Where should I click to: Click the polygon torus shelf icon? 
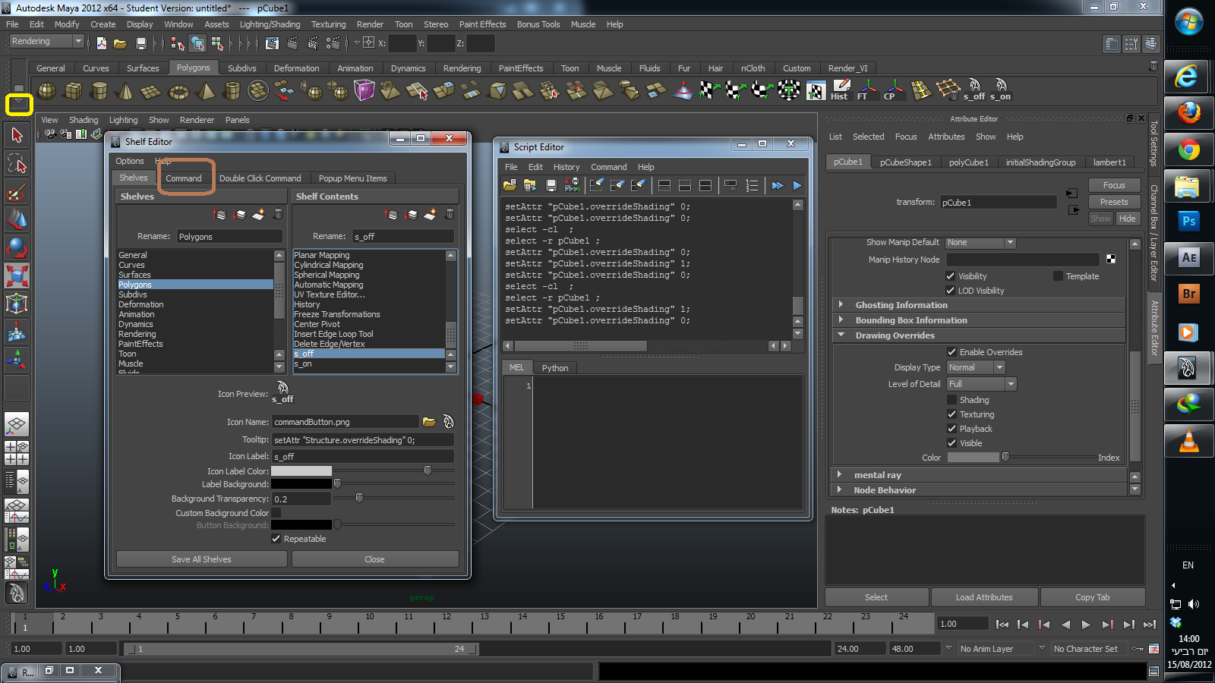pyautogui.click(x=178, y=92)
